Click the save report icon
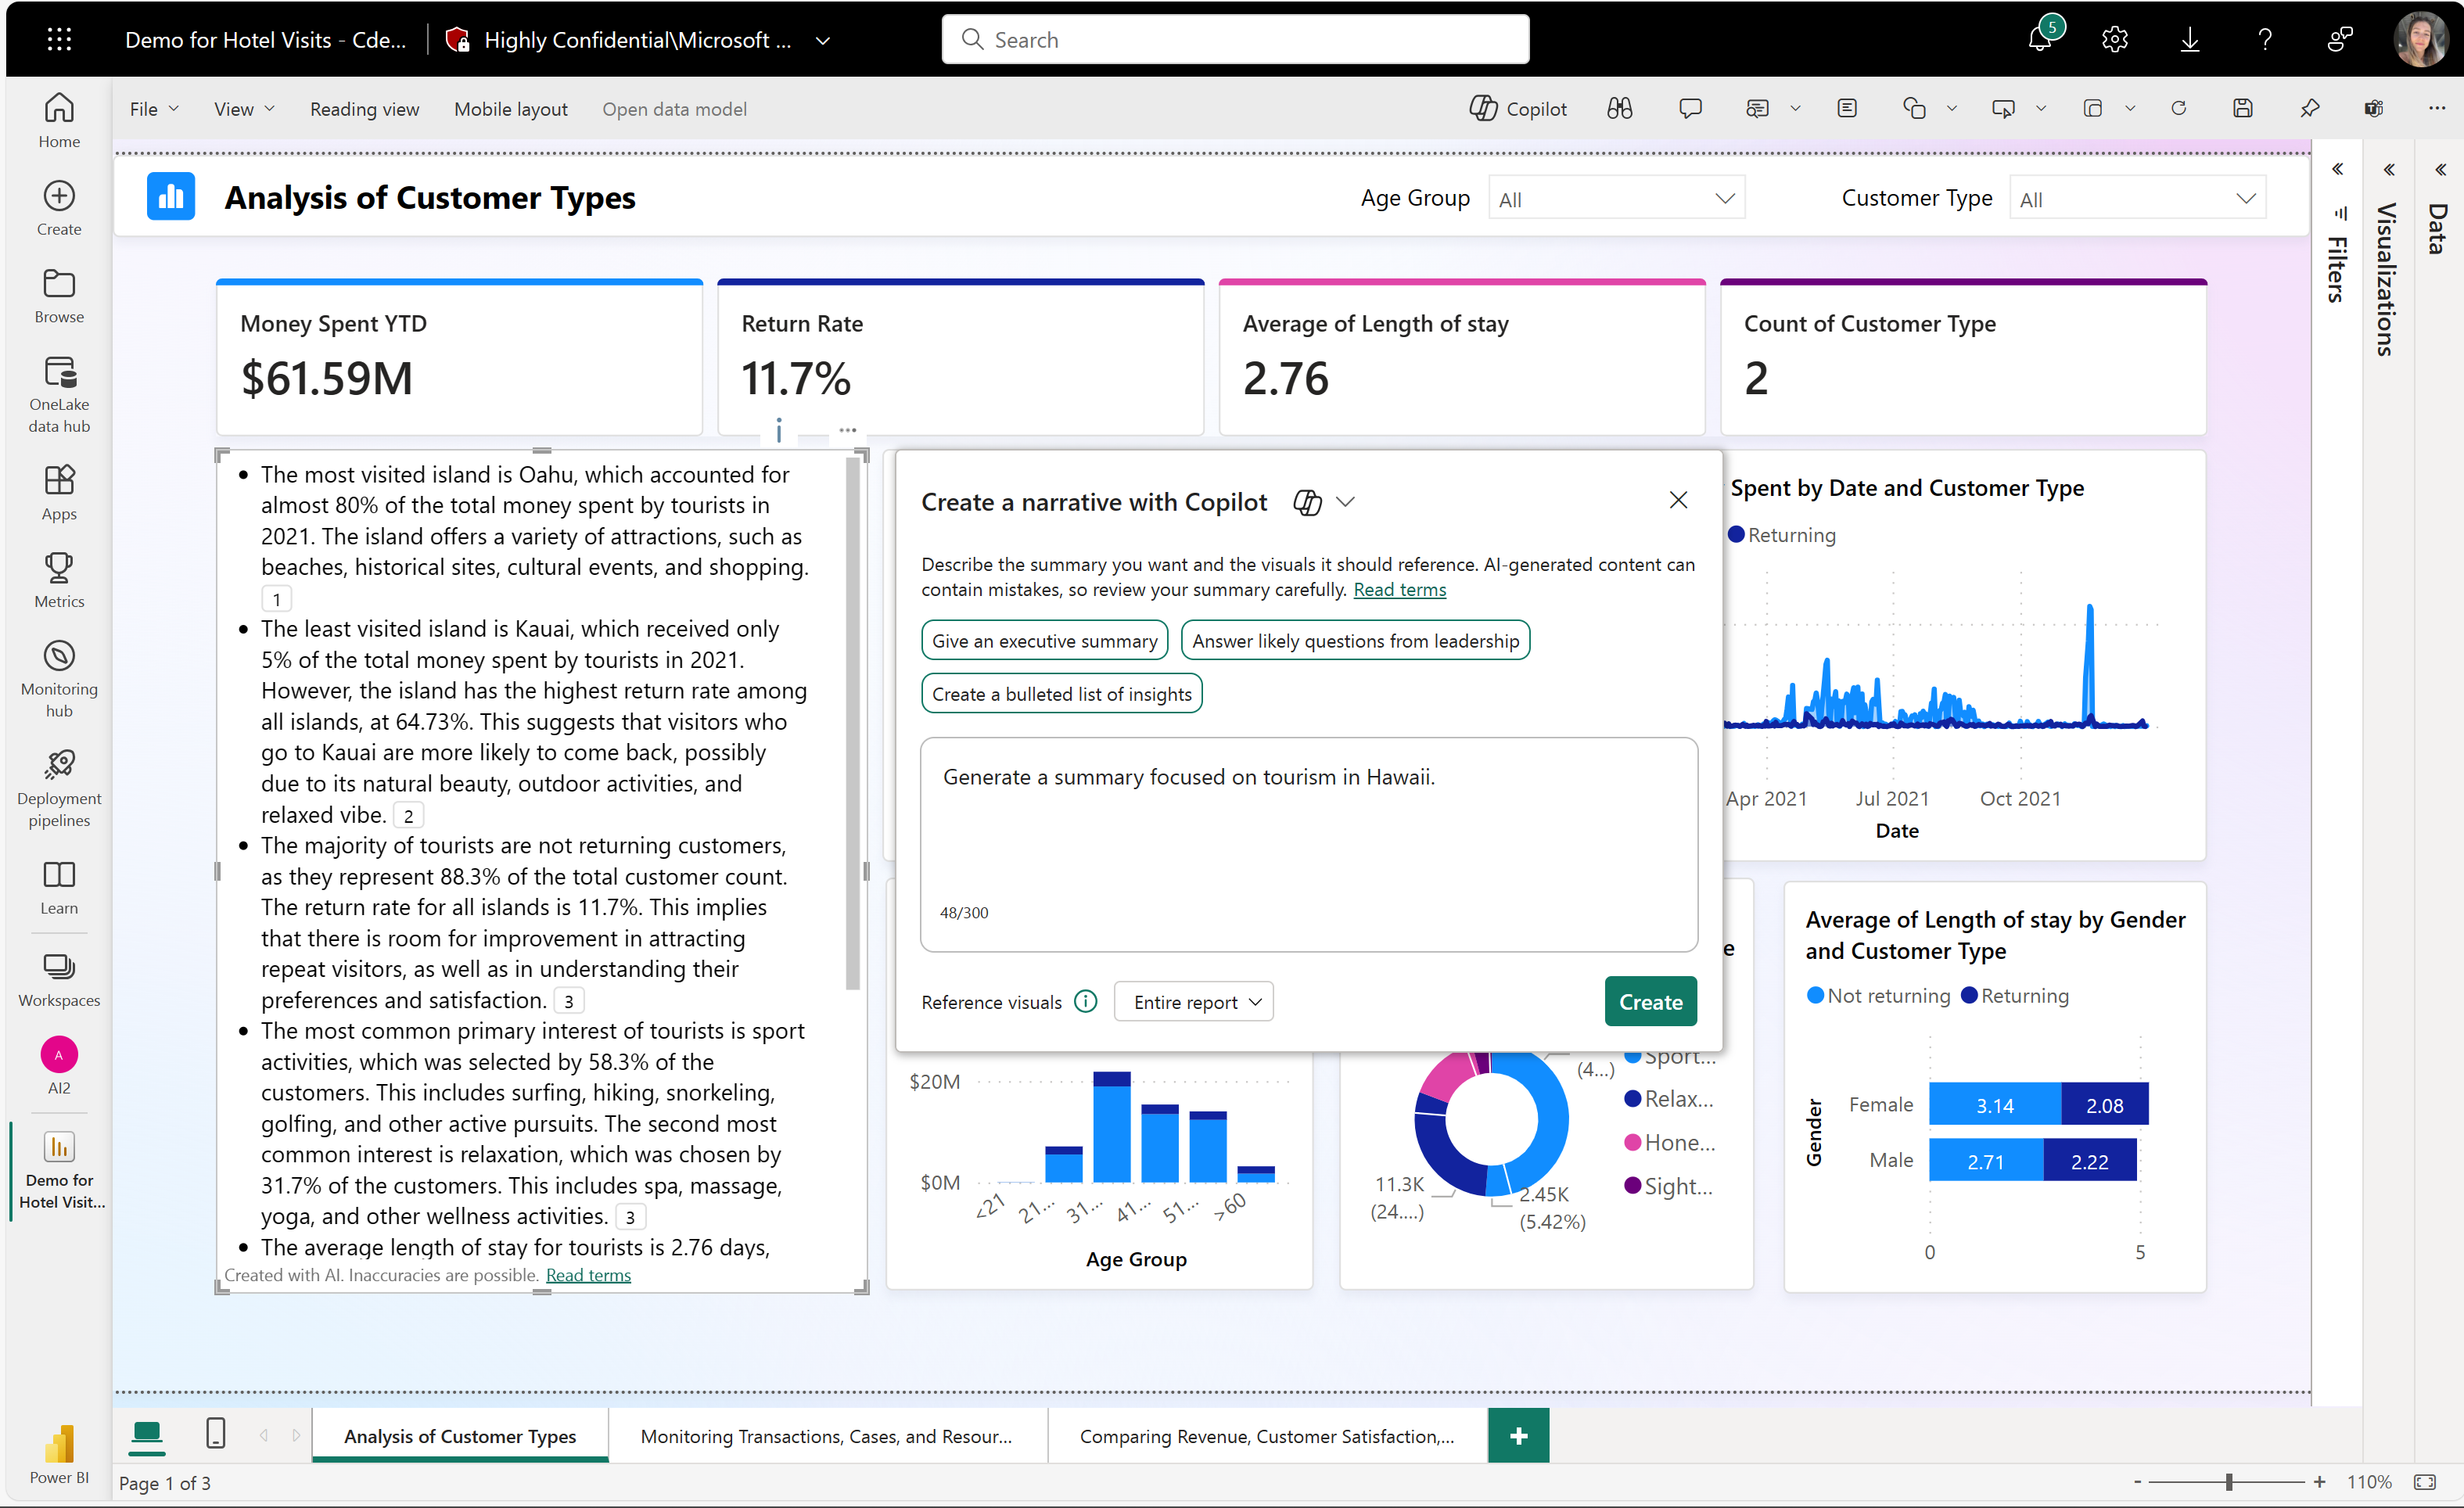This screenshot has width=2464, height=1508. 2242,109
